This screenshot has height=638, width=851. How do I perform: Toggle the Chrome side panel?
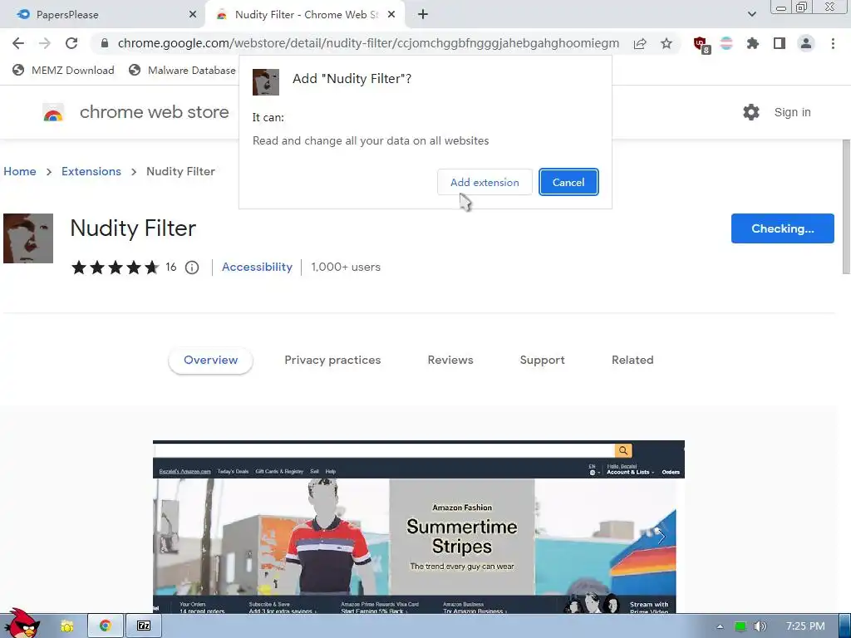[780, 43]
